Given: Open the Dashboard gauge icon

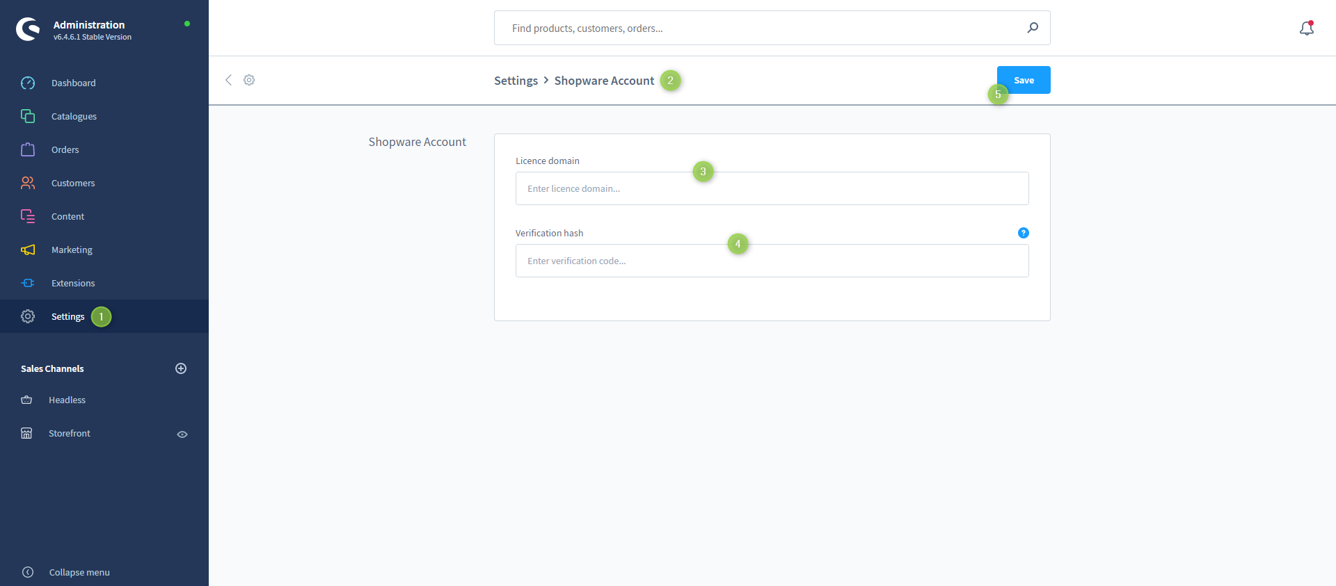Looking at the screenshot, I should pyautogui.click(x=28, y=83).
